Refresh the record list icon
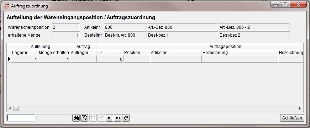 click(x=126, y=118)
